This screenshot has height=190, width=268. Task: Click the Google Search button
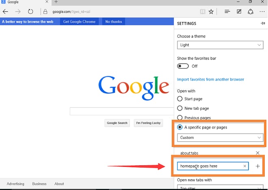coord(117,123)
